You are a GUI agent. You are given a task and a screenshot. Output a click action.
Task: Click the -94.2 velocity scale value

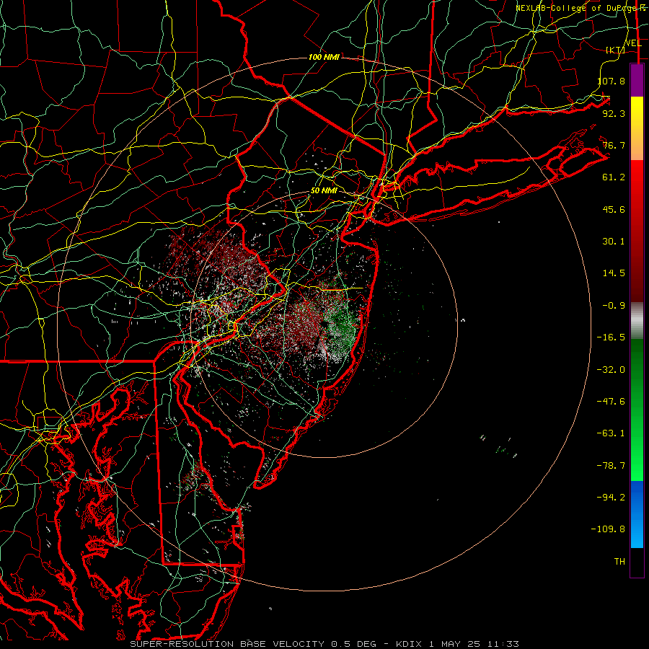[611, 498]
